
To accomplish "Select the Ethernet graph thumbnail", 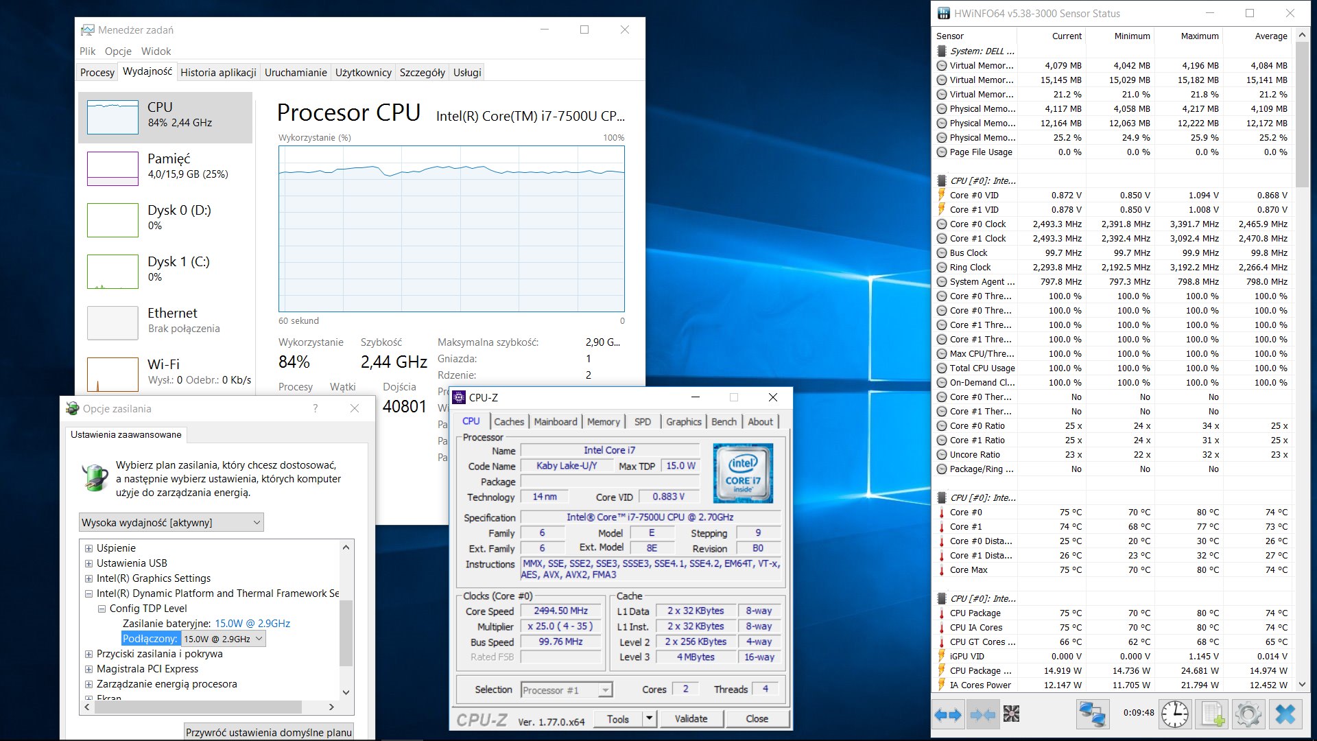I will click(112, 323).
